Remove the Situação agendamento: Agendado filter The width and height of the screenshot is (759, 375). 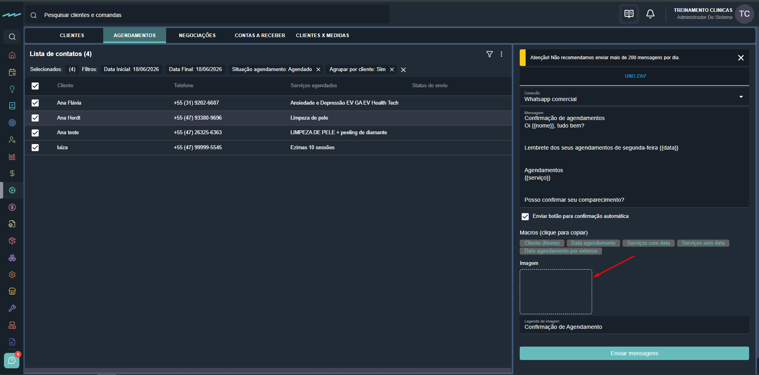tap(318, 69)
